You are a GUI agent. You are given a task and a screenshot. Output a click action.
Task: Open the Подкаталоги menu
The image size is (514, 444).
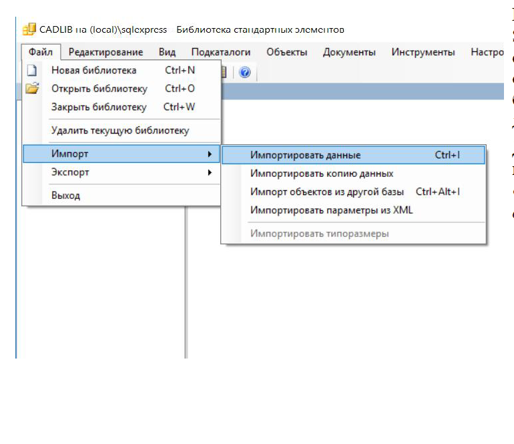(x=221, y=52)
